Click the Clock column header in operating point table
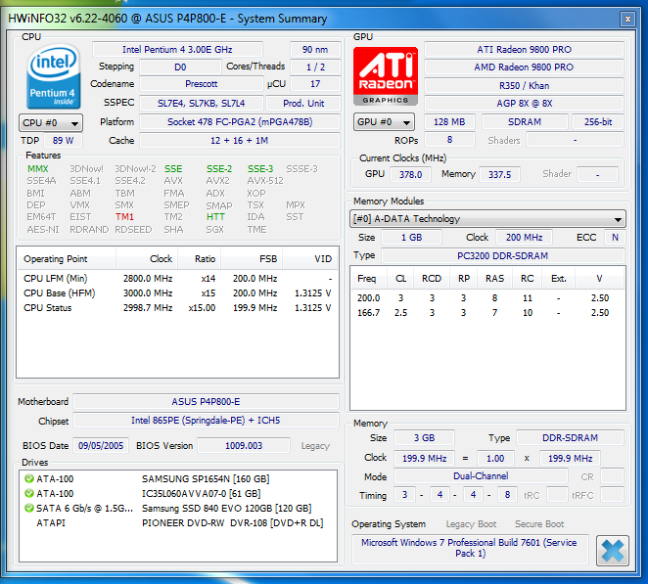This screenshot has height=584, width=648. pyautogui.click(x=147, y=259)
